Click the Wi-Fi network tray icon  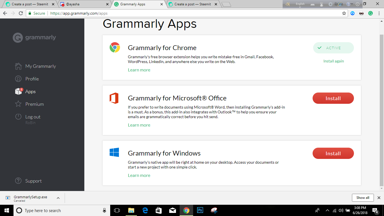335,210
